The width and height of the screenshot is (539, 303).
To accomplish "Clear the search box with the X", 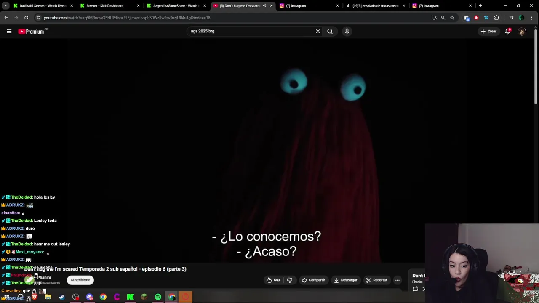I will tap(318, 31).
